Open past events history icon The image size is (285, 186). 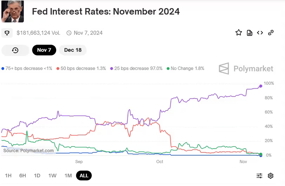point(15,50)
